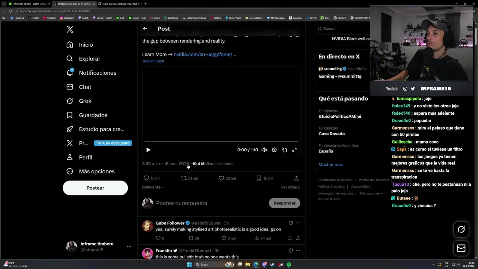This screenshot has width=478, height=269.
Task: Open Más opciones in the sidebar
Action: (x=90, y=171)
